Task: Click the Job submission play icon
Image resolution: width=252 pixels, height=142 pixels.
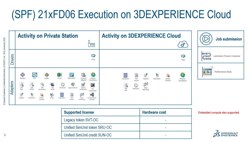Action: pos(206,39)
